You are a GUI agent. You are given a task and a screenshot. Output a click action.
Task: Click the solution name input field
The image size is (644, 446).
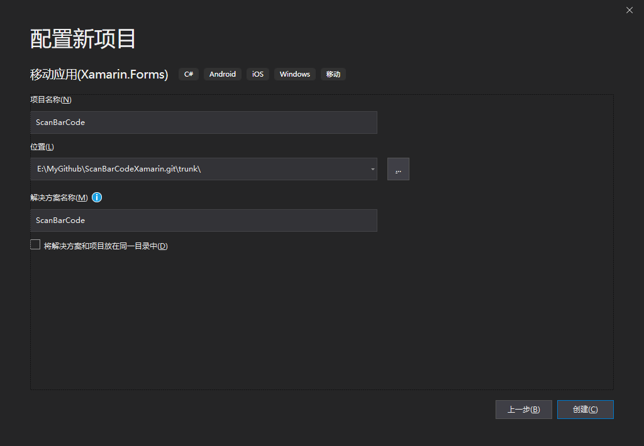pos(204,220)
